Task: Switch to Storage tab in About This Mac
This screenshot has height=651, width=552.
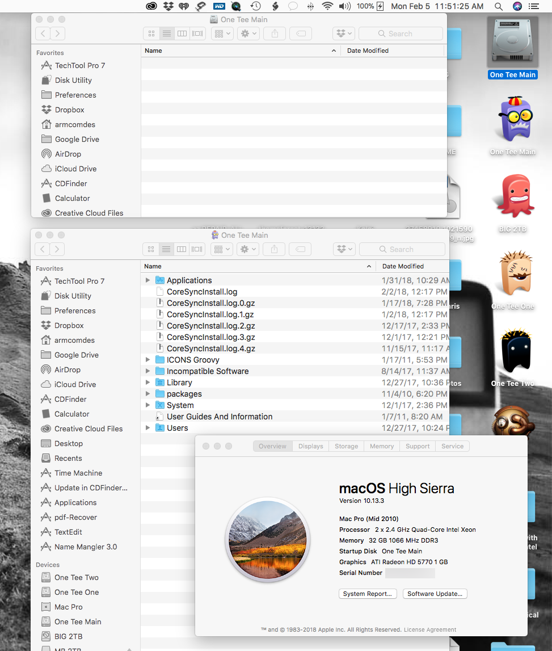Action: (346, 446)
